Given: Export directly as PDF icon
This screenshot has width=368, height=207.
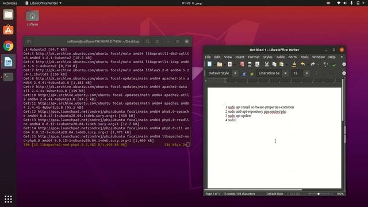Looking at the screenshot, I should tap(242, 64).
